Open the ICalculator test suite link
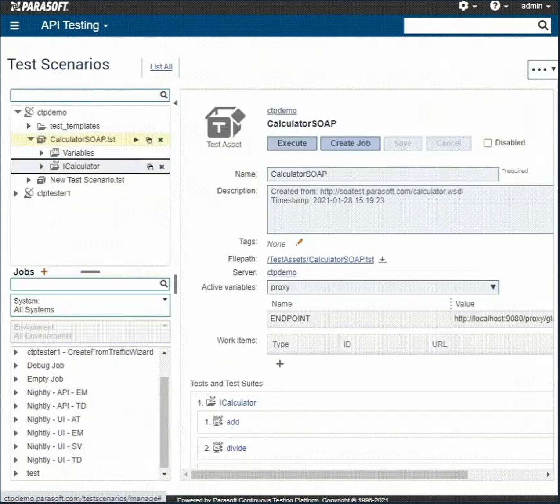 [238, 402]
